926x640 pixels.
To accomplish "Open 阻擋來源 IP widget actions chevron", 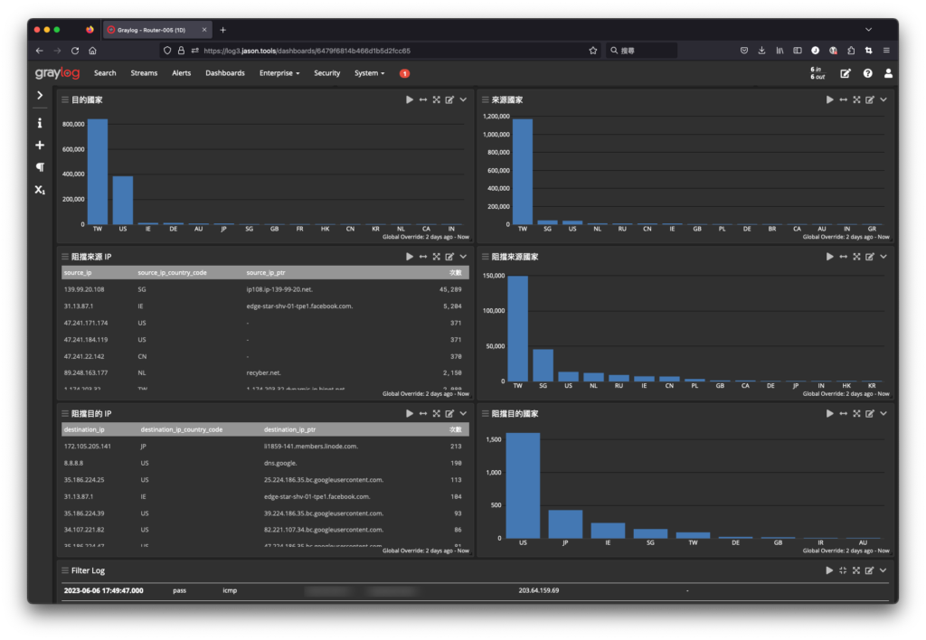I will [x=463, y=257].
